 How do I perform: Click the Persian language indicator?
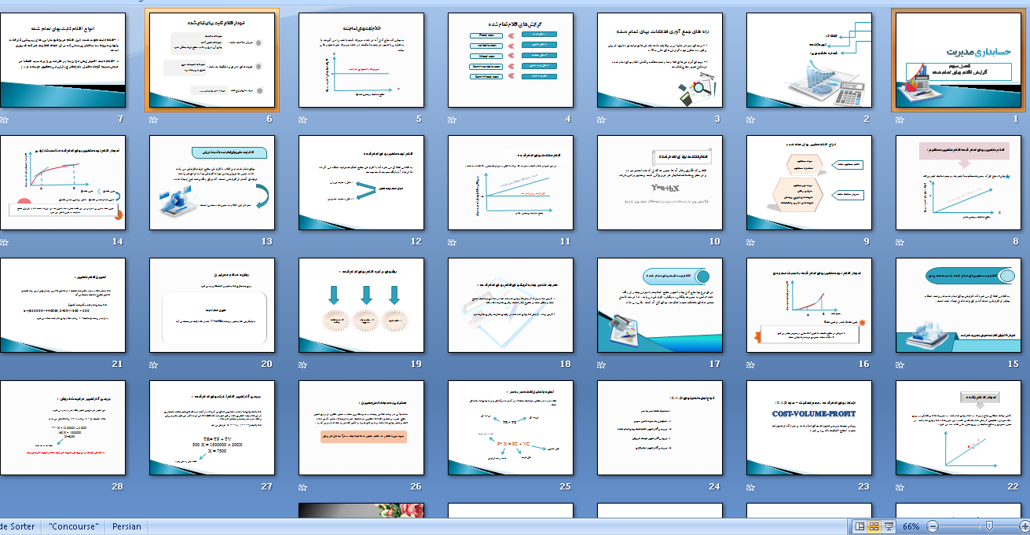[126, 526]
